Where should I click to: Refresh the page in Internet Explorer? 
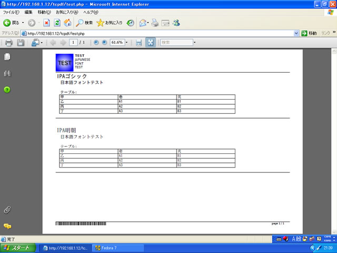pyautogui.click(x=57, y=23)
